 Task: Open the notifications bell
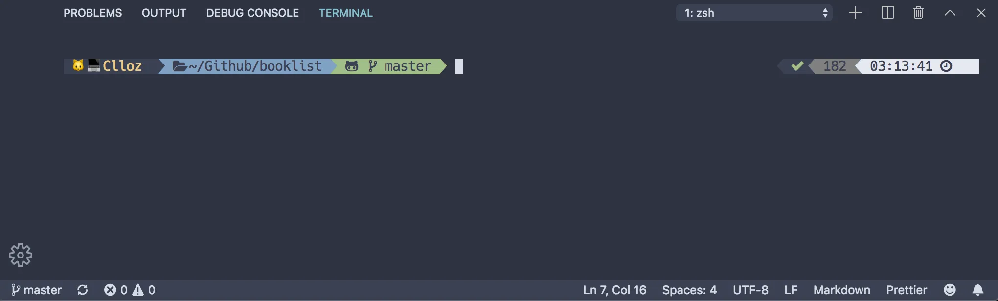click(x=977, y=289)
